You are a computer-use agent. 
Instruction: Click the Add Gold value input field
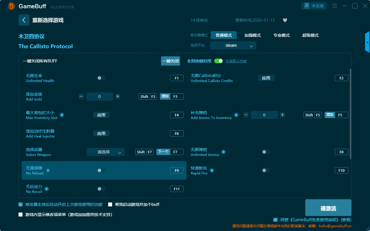[99, 96]
